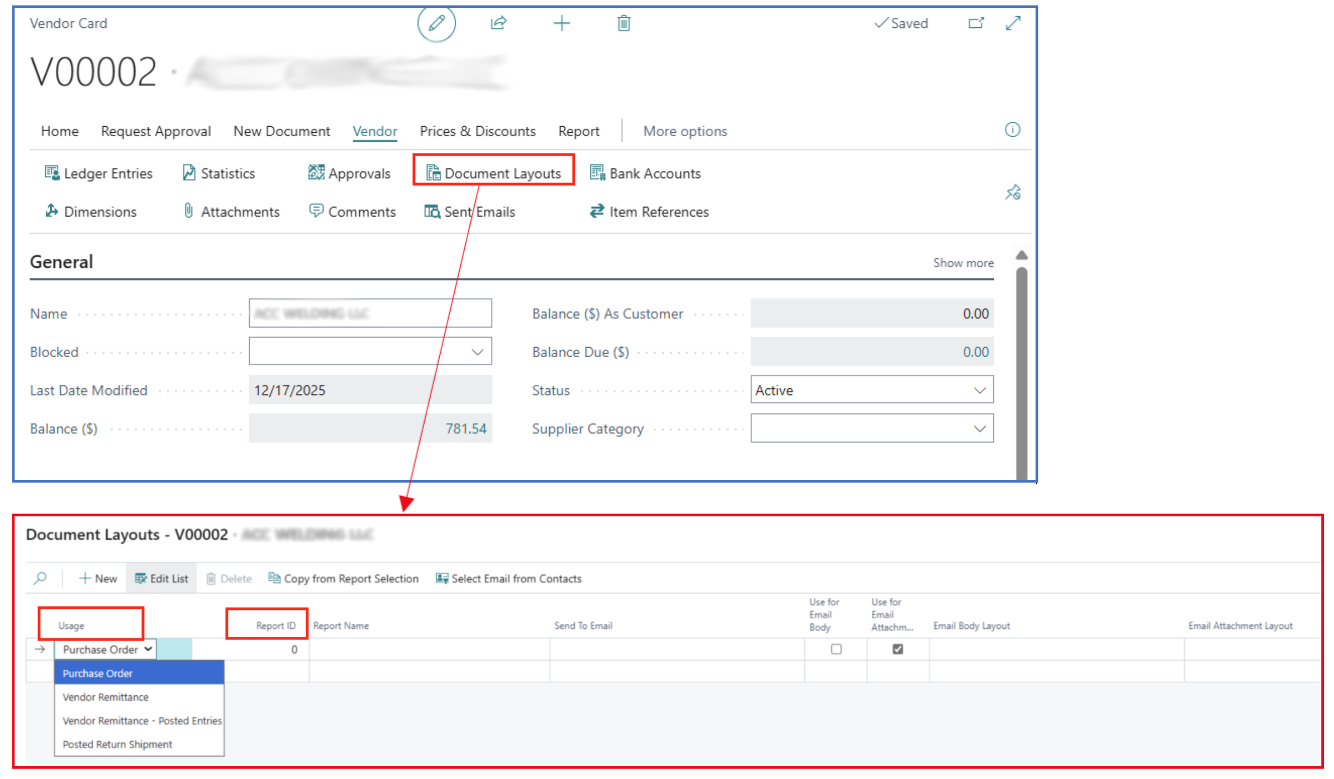This screenshot has height=779, width=1334.
Task: Click the share icon in header
Action: pyautogui.click(x=498, y=23)
